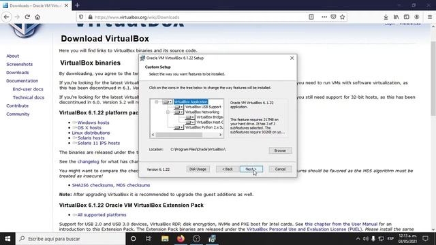Bookmark this page with the star icon
Image resolution: width=436 pixels, height=245 pixels.
coord(342,17)
